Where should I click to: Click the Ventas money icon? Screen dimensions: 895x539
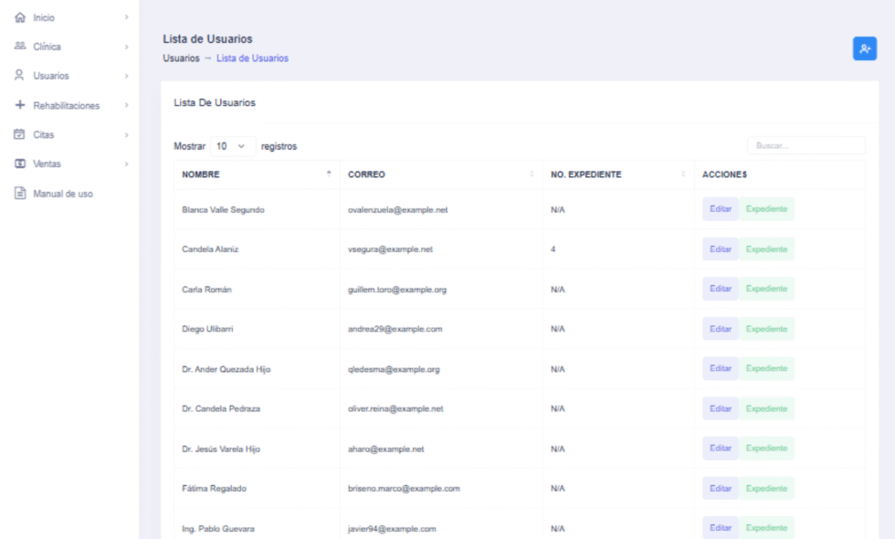[x=18, y=164]
